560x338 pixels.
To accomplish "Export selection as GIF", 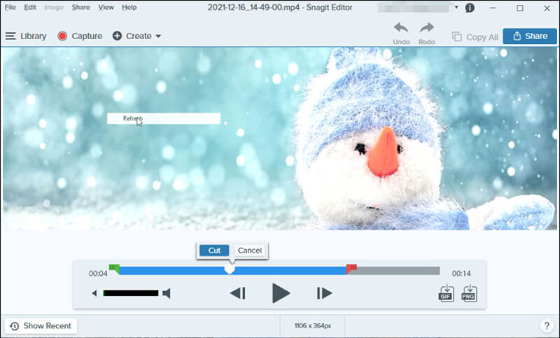I will 446,293.
